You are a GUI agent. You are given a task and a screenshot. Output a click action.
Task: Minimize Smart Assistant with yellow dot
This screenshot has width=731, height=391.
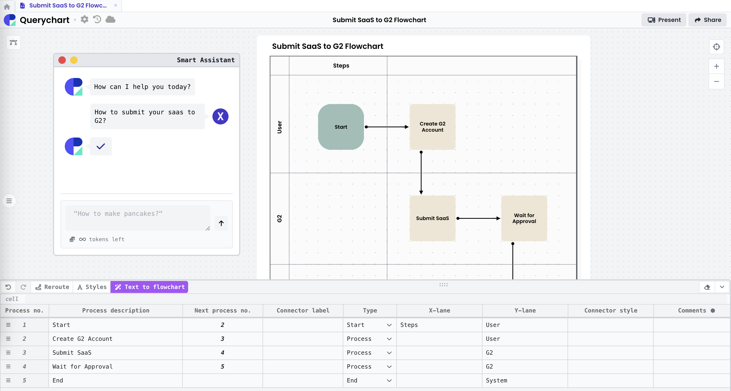pyautogui.click(x=74, y=60)
